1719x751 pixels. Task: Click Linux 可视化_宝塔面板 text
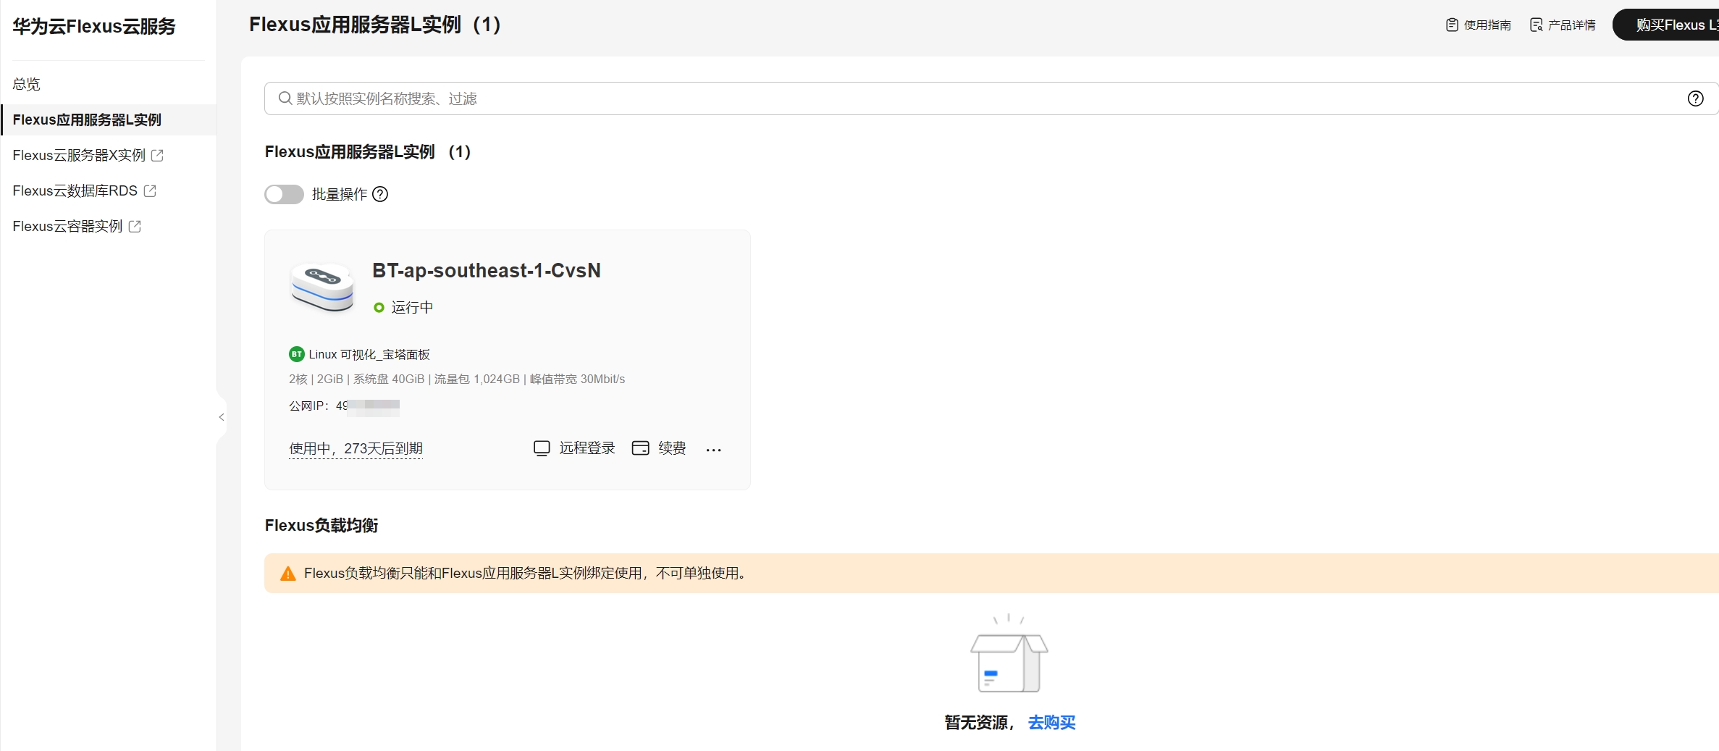[x=369, y=354]
